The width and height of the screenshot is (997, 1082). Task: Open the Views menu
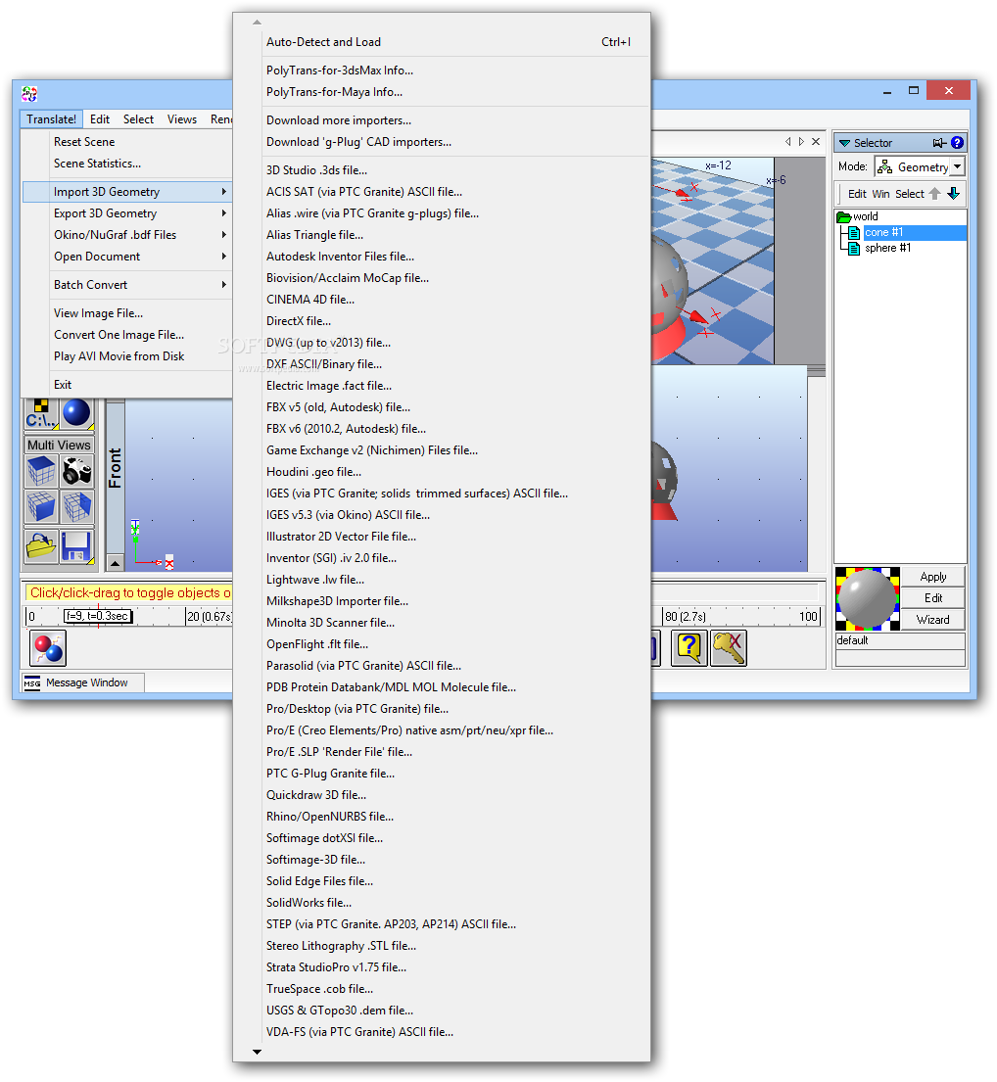pos(181,119)
